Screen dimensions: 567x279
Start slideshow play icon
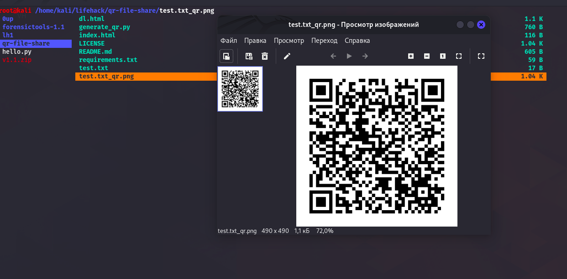(x=349, y=56)
